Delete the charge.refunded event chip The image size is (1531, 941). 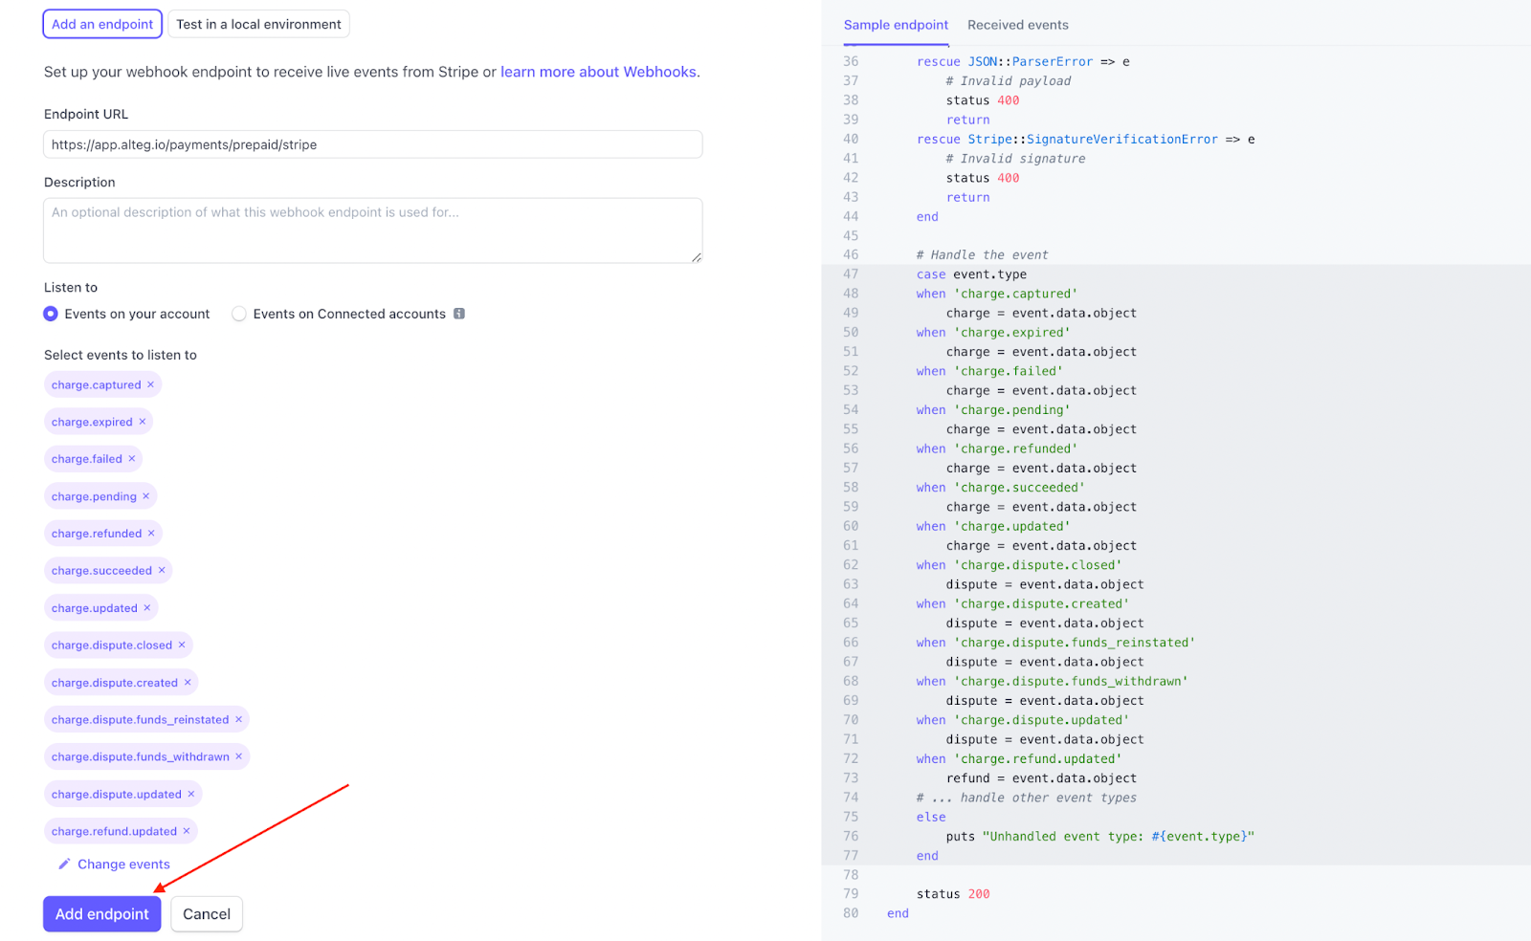tap(151, 534)
